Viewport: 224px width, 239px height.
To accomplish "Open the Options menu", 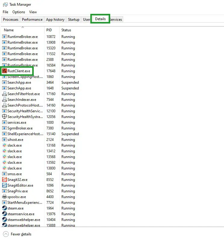I will [x=19, y=12].
